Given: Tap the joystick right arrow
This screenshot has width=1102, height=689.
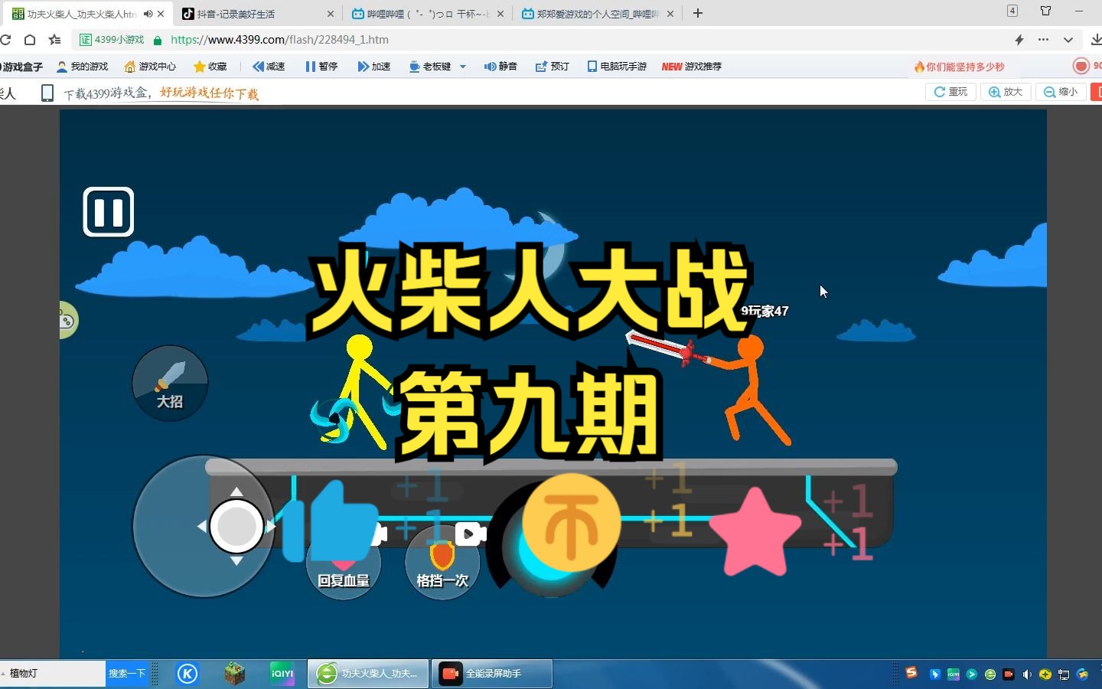Looking at the screenshot, I should [x=270, y=527].
